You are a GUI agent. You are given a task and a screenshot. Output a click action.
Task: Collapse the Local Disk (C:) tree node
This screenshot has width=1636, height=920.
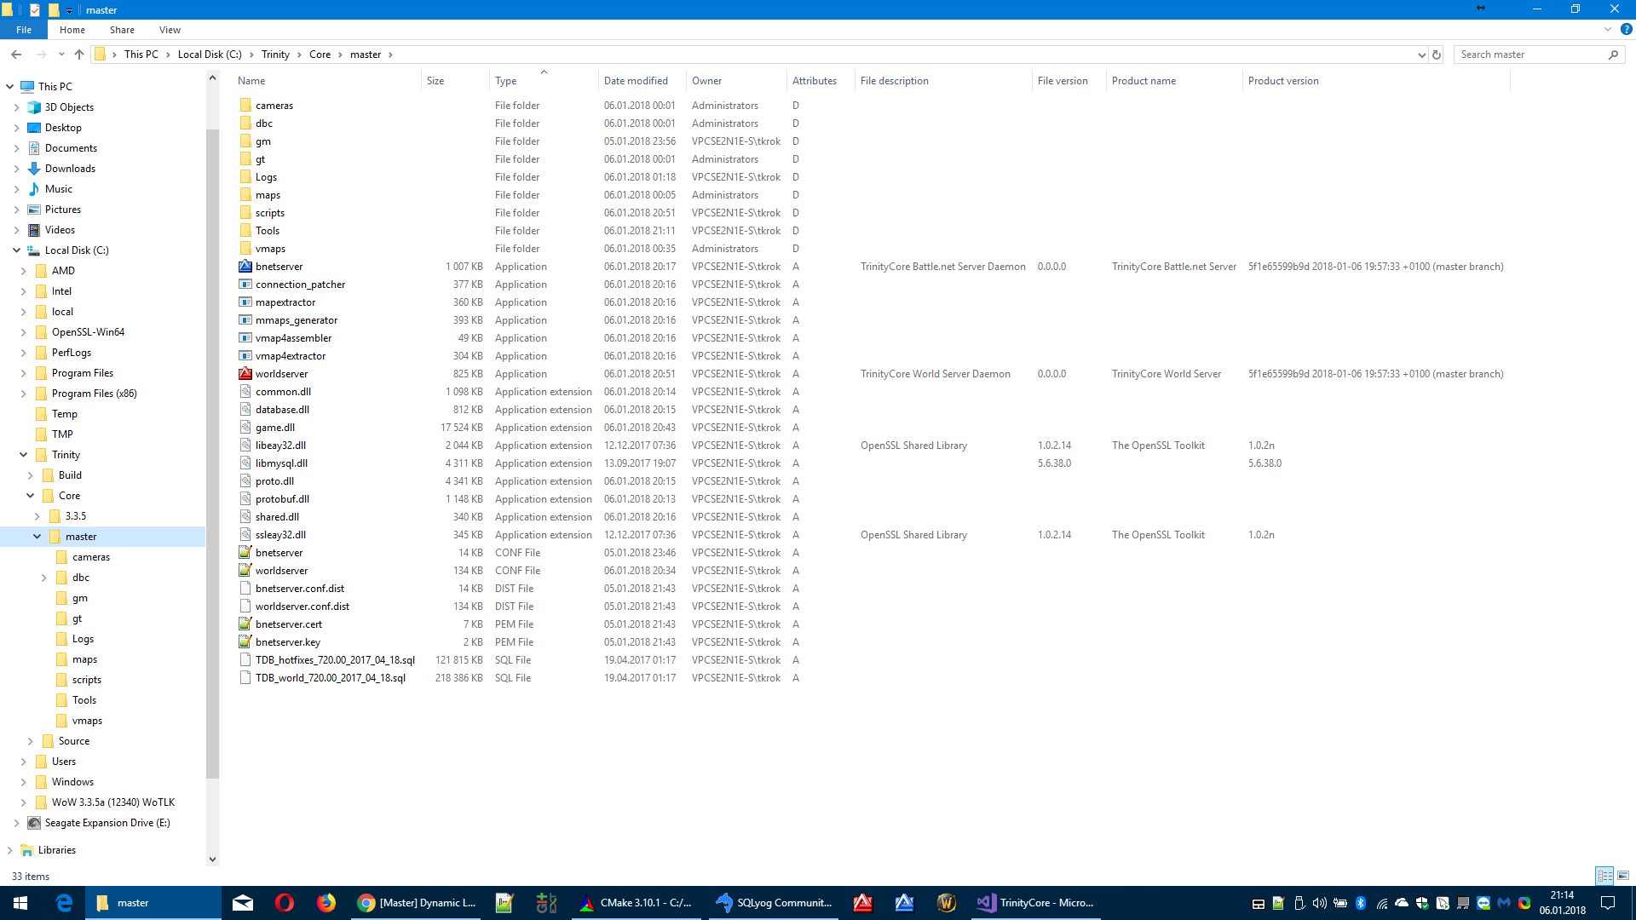point(15,250)
